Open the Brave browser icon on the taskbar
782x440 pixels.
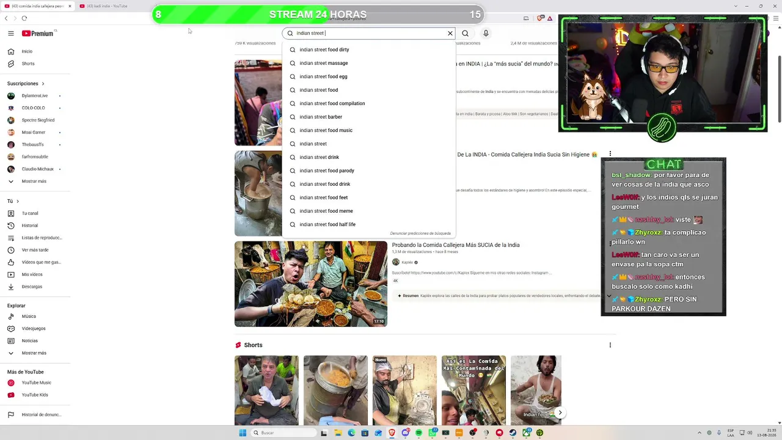[x=392, y=433]
